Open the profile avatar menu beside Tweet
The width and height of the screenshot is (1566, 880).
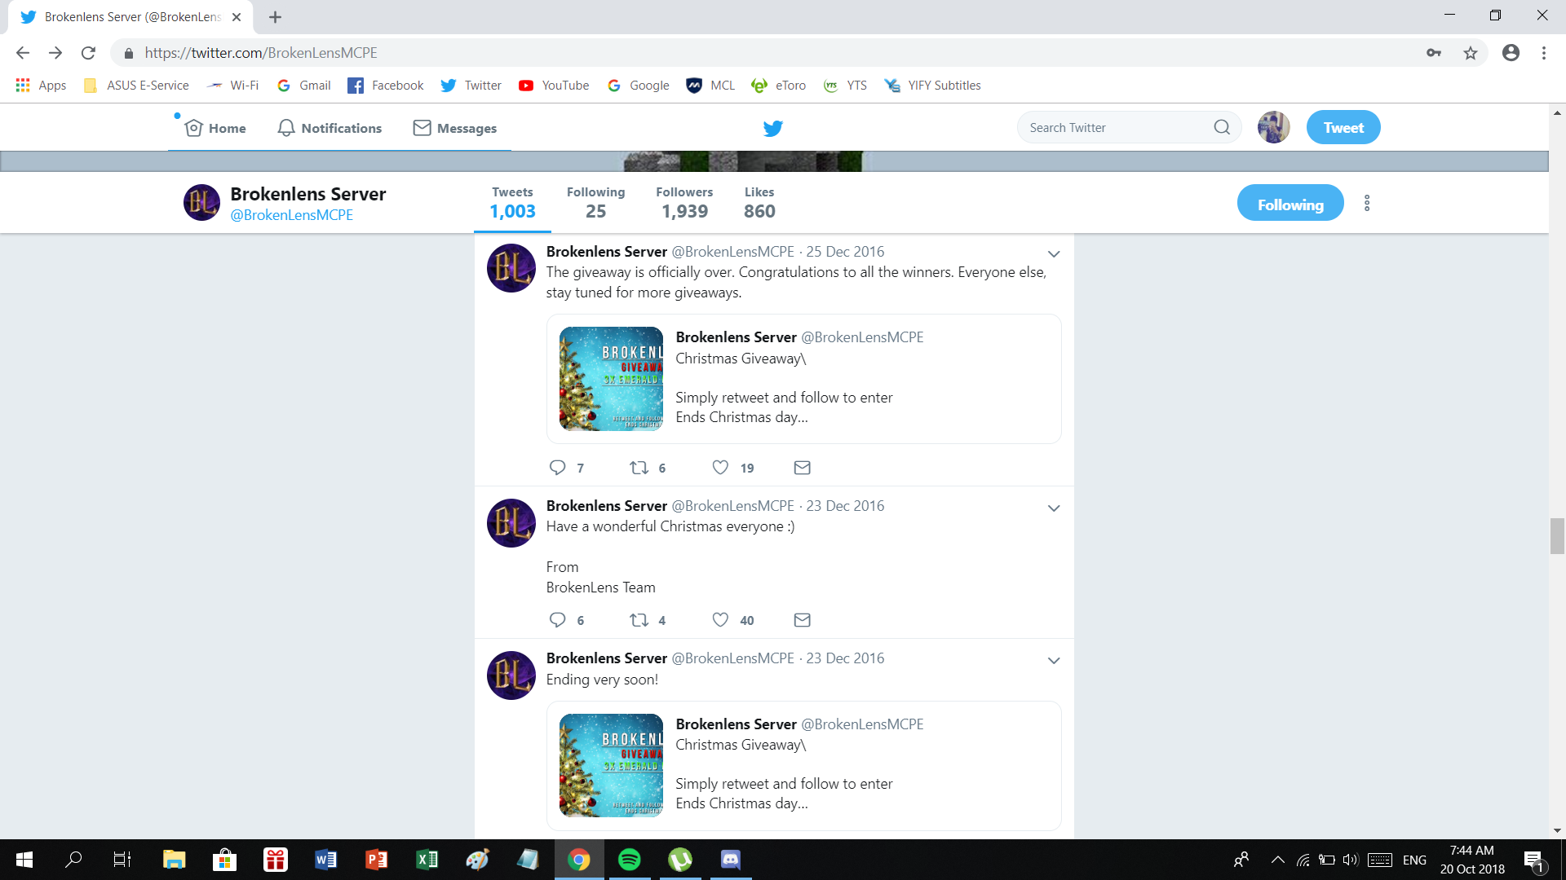[1273, 127]
